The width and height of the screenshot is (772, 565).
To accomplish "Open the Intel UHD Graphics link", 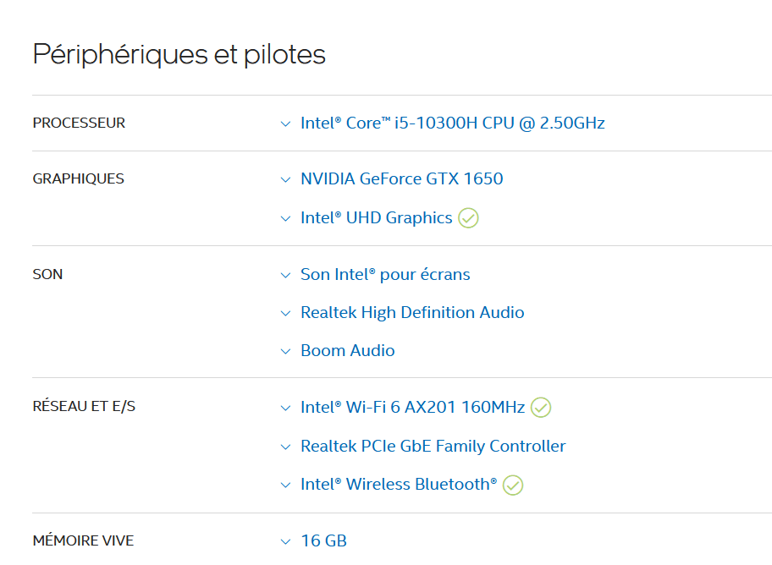I will click(x=376, y=217).
